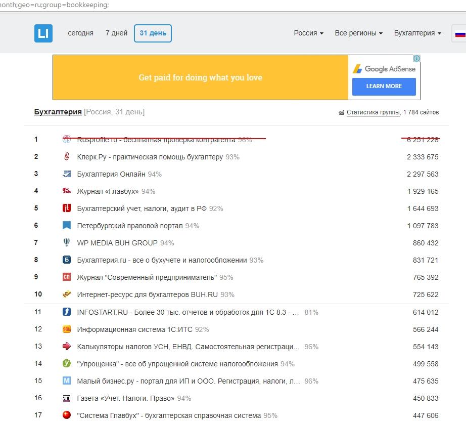Switch to the сегодня period tab
This screenshot has height=422, width=466.
pos(80,33)
